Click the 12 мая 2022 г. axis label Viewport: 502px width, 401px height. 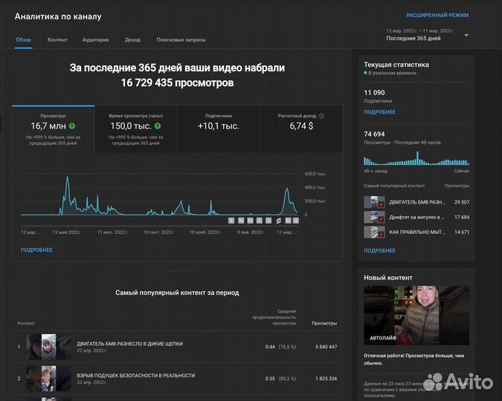[67, 232]
